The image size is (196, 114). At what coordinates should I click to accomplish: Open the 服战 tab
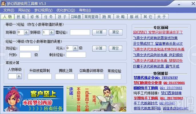pos(134,17)
